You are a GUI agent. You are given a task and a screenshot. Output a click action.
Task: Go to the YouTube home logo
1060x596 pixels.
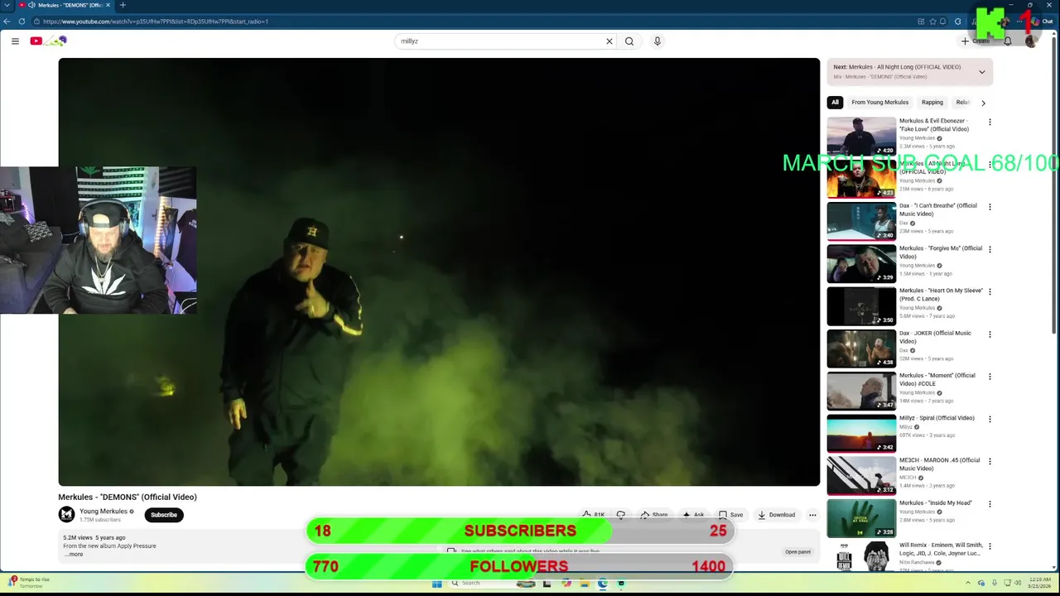[48, 41]
